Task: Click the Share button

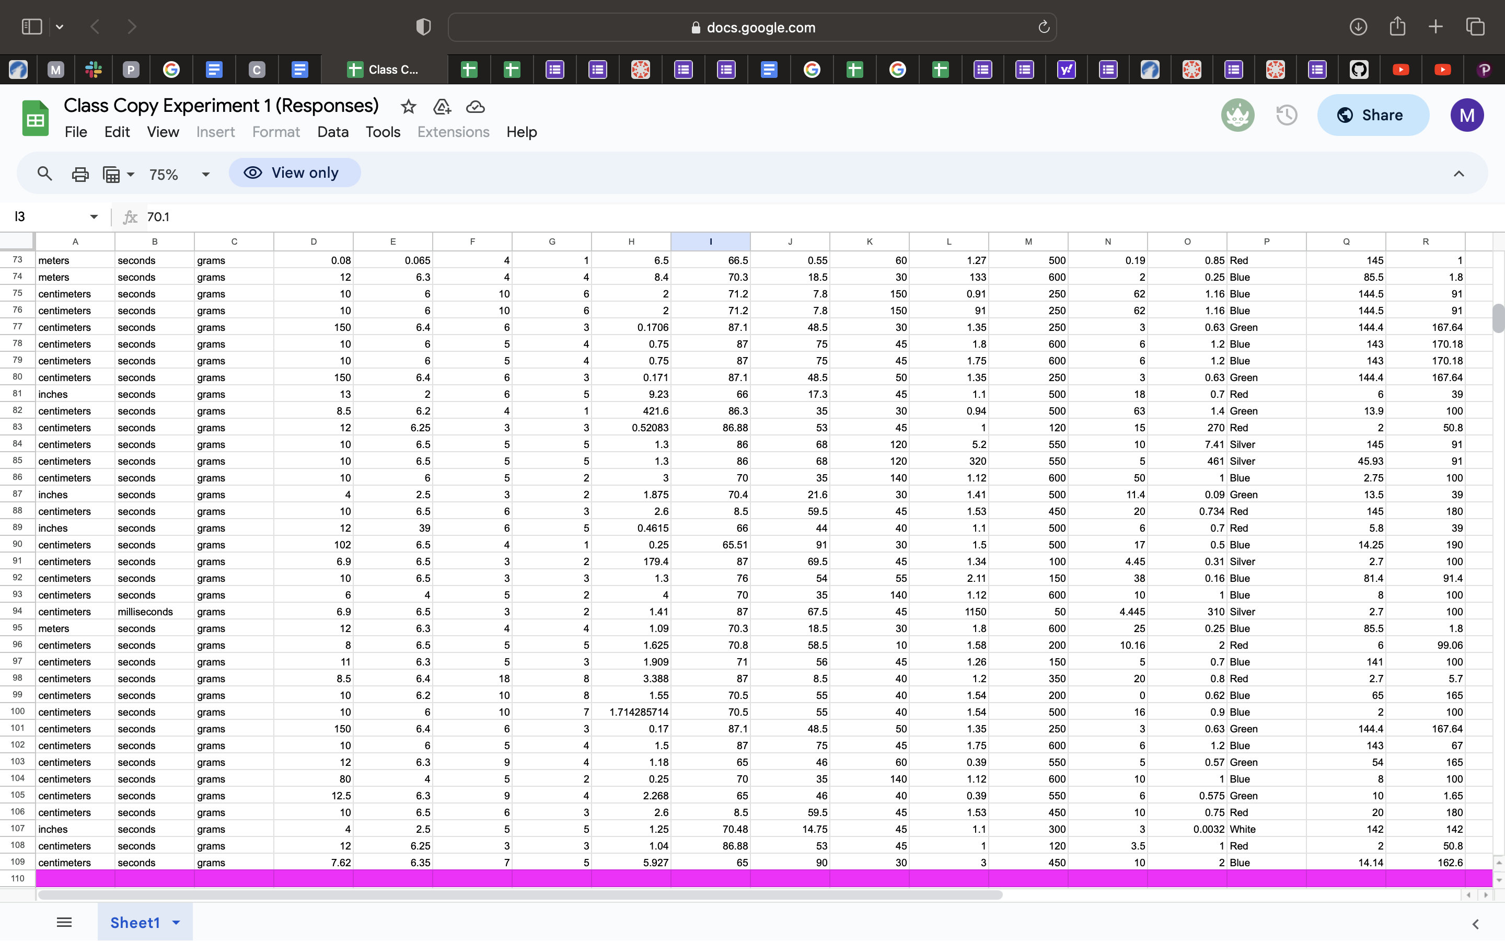Action: [1373, 115]
